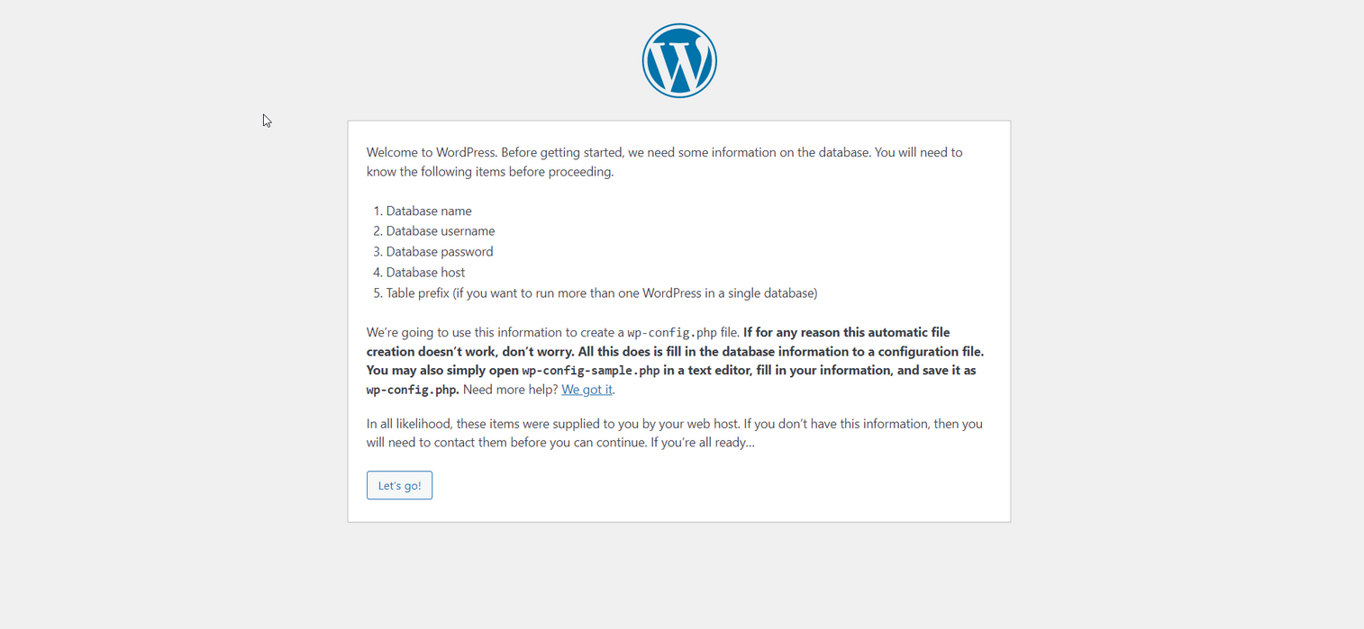Click the 'If you're all ready' text
The width and height of the screenshot is (1364, 629).
coord(700,442)
